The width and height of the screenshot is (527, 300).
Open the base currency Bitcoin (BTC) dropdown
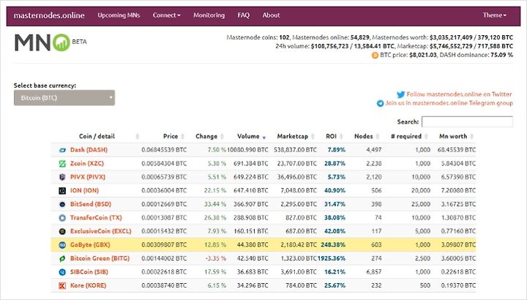[x=64, y=98]
